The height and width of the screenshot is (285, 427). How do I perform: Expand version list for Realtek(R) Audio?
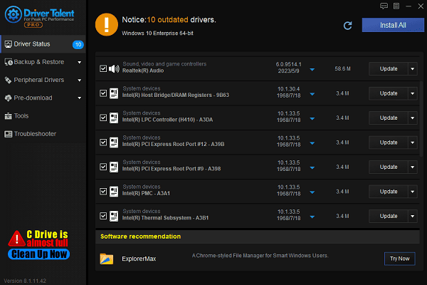(312, 70)
